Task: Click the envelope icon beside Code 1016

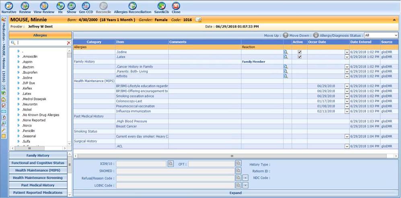Action: (198, 20)
